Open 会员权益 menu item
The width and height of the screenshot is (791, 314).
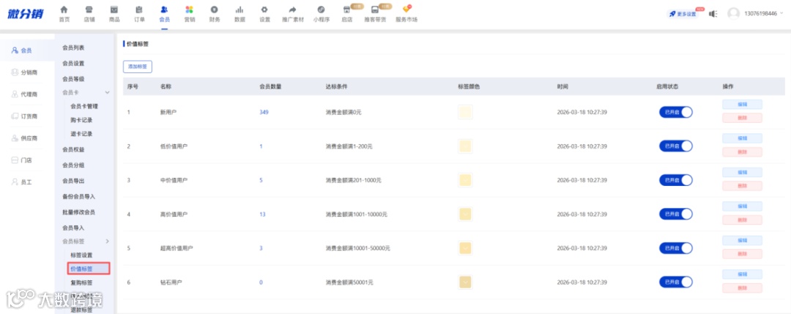[x=74, y=150]
